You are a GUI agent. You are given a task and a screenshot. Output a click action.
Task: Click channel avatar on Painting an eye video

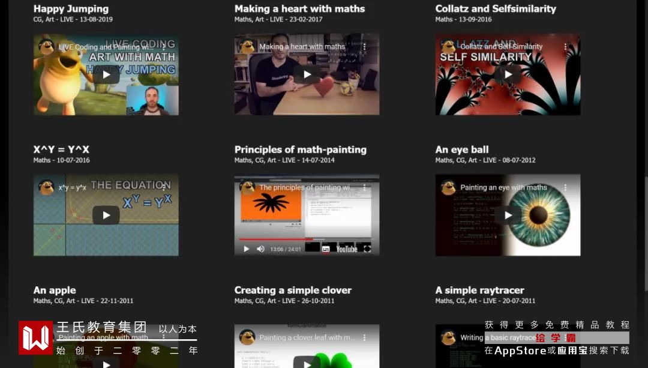pyautogui.click(x=448, y=187)
